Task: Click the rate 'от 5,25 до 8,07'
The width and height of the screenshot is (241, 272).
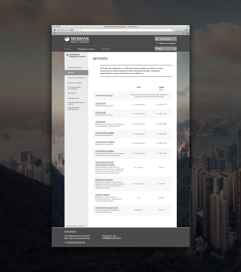Action: pos(161,134)
